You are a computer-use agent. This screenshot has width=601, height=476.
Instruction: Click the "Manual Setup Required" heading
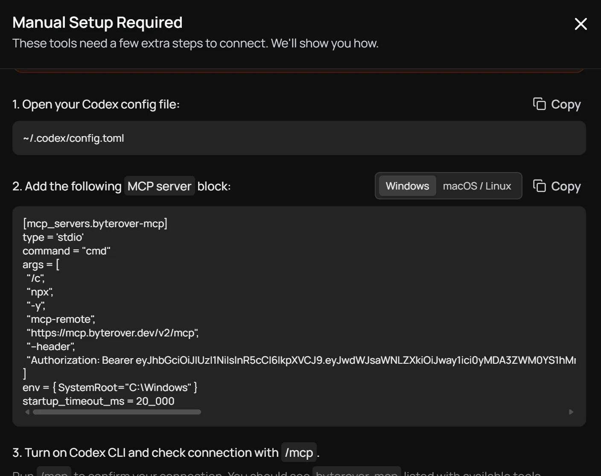pos(97,23)
